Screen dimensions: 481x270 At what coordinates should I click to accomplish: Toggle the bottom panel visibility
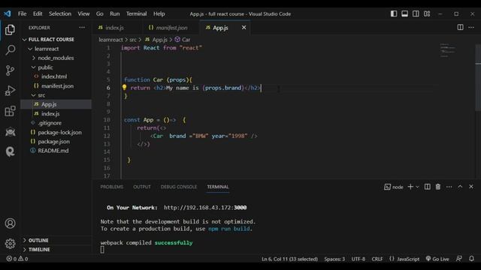[x=404, y=13]
